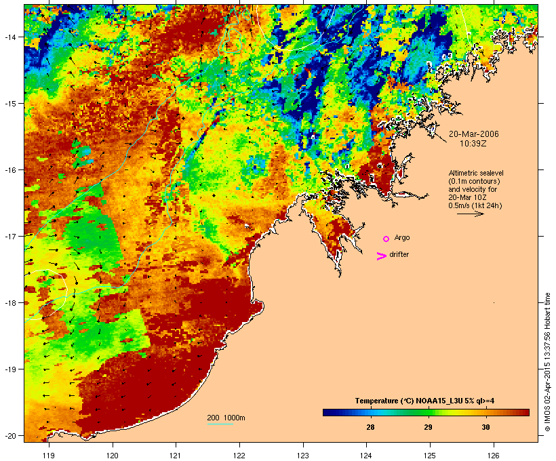Click the 'drifter' legend label
Screen dimensions: 556x461
pos(399,254)
